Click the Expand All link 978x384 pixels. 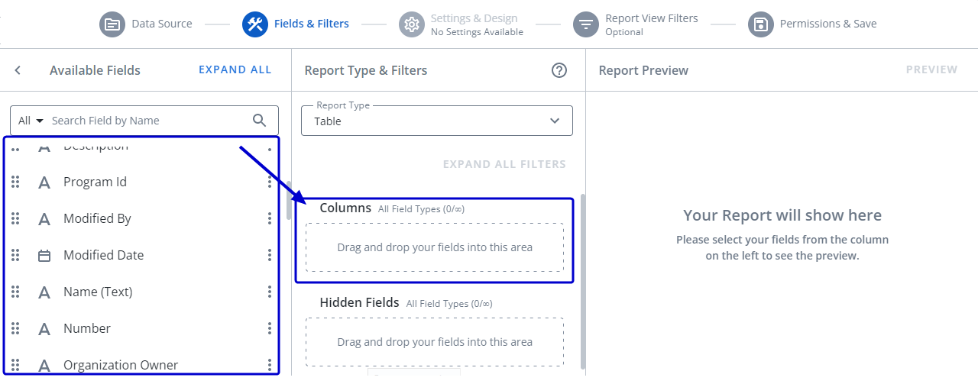(235, 69)
